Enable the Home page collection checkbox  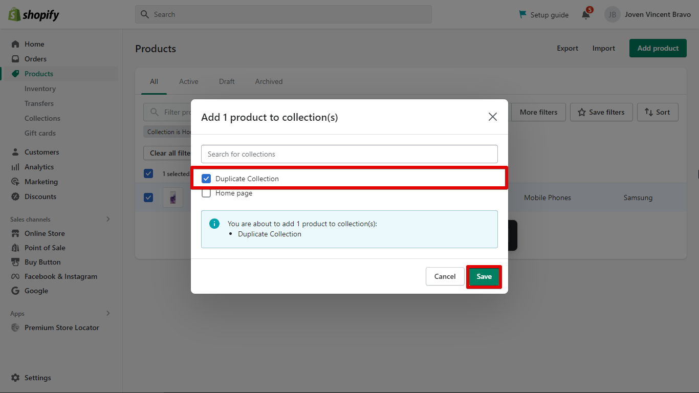pos(206,193)
